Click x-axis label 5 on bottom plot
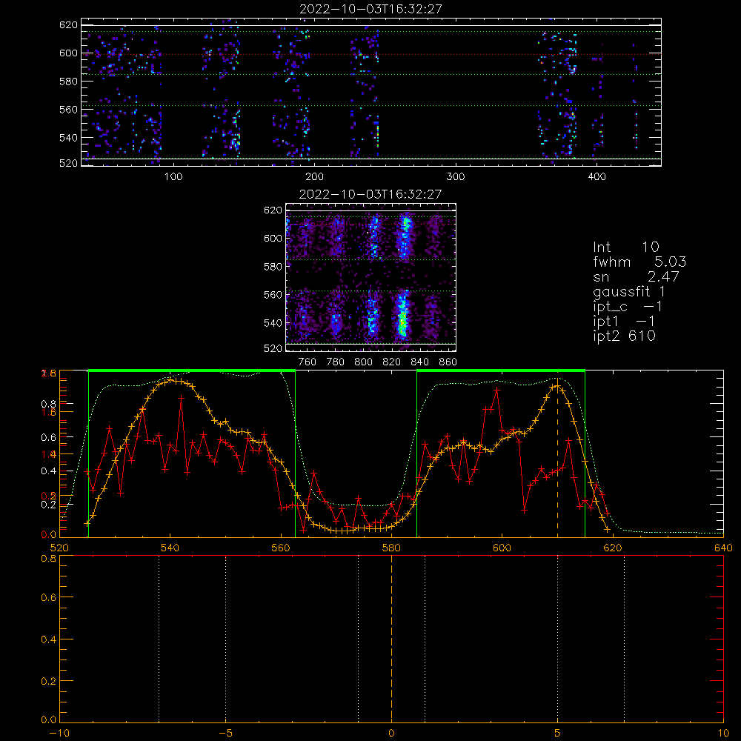The height and width of the screenshot is (741, 741). click(558, 734)
